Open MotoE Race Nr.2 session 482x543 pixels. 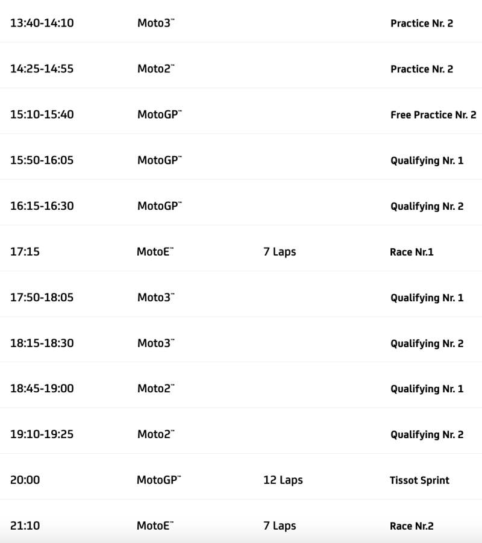pyautogui.click(x=412, y=526)
